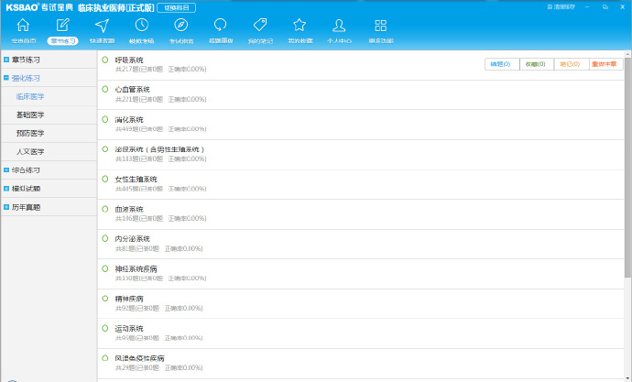Open the 风湿免疫性疾病 chapter title

[139, 358]
